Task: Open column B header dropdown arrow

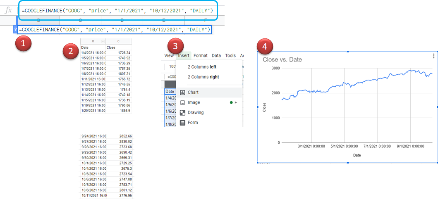Action: [x=103, y=41]
